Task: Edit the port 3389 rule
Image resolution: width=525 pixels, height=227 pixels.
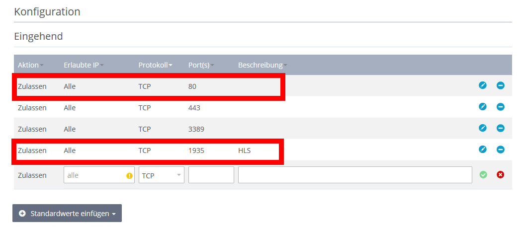Action: [x=482, y=128]
